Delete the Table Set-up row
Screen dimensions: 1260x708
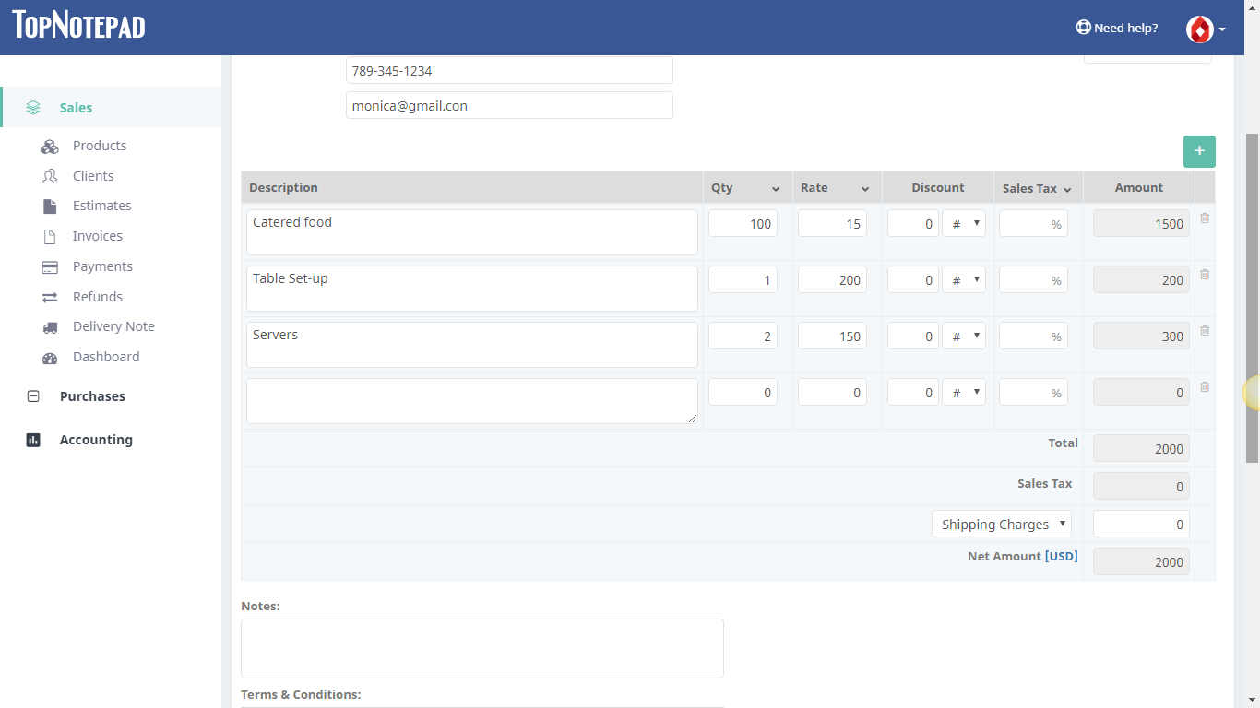click(1205, 275)
